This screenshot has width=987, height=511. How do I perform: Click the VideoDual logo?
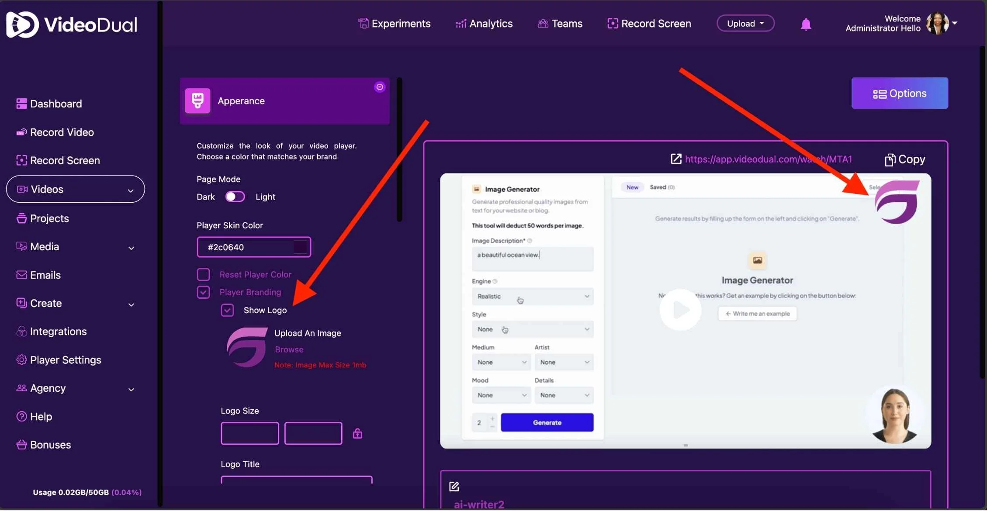point(72,24)
